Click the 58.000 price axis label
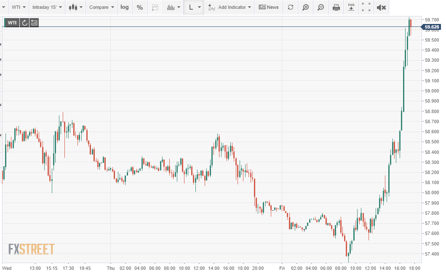446x277 pixels. point(432,193)
